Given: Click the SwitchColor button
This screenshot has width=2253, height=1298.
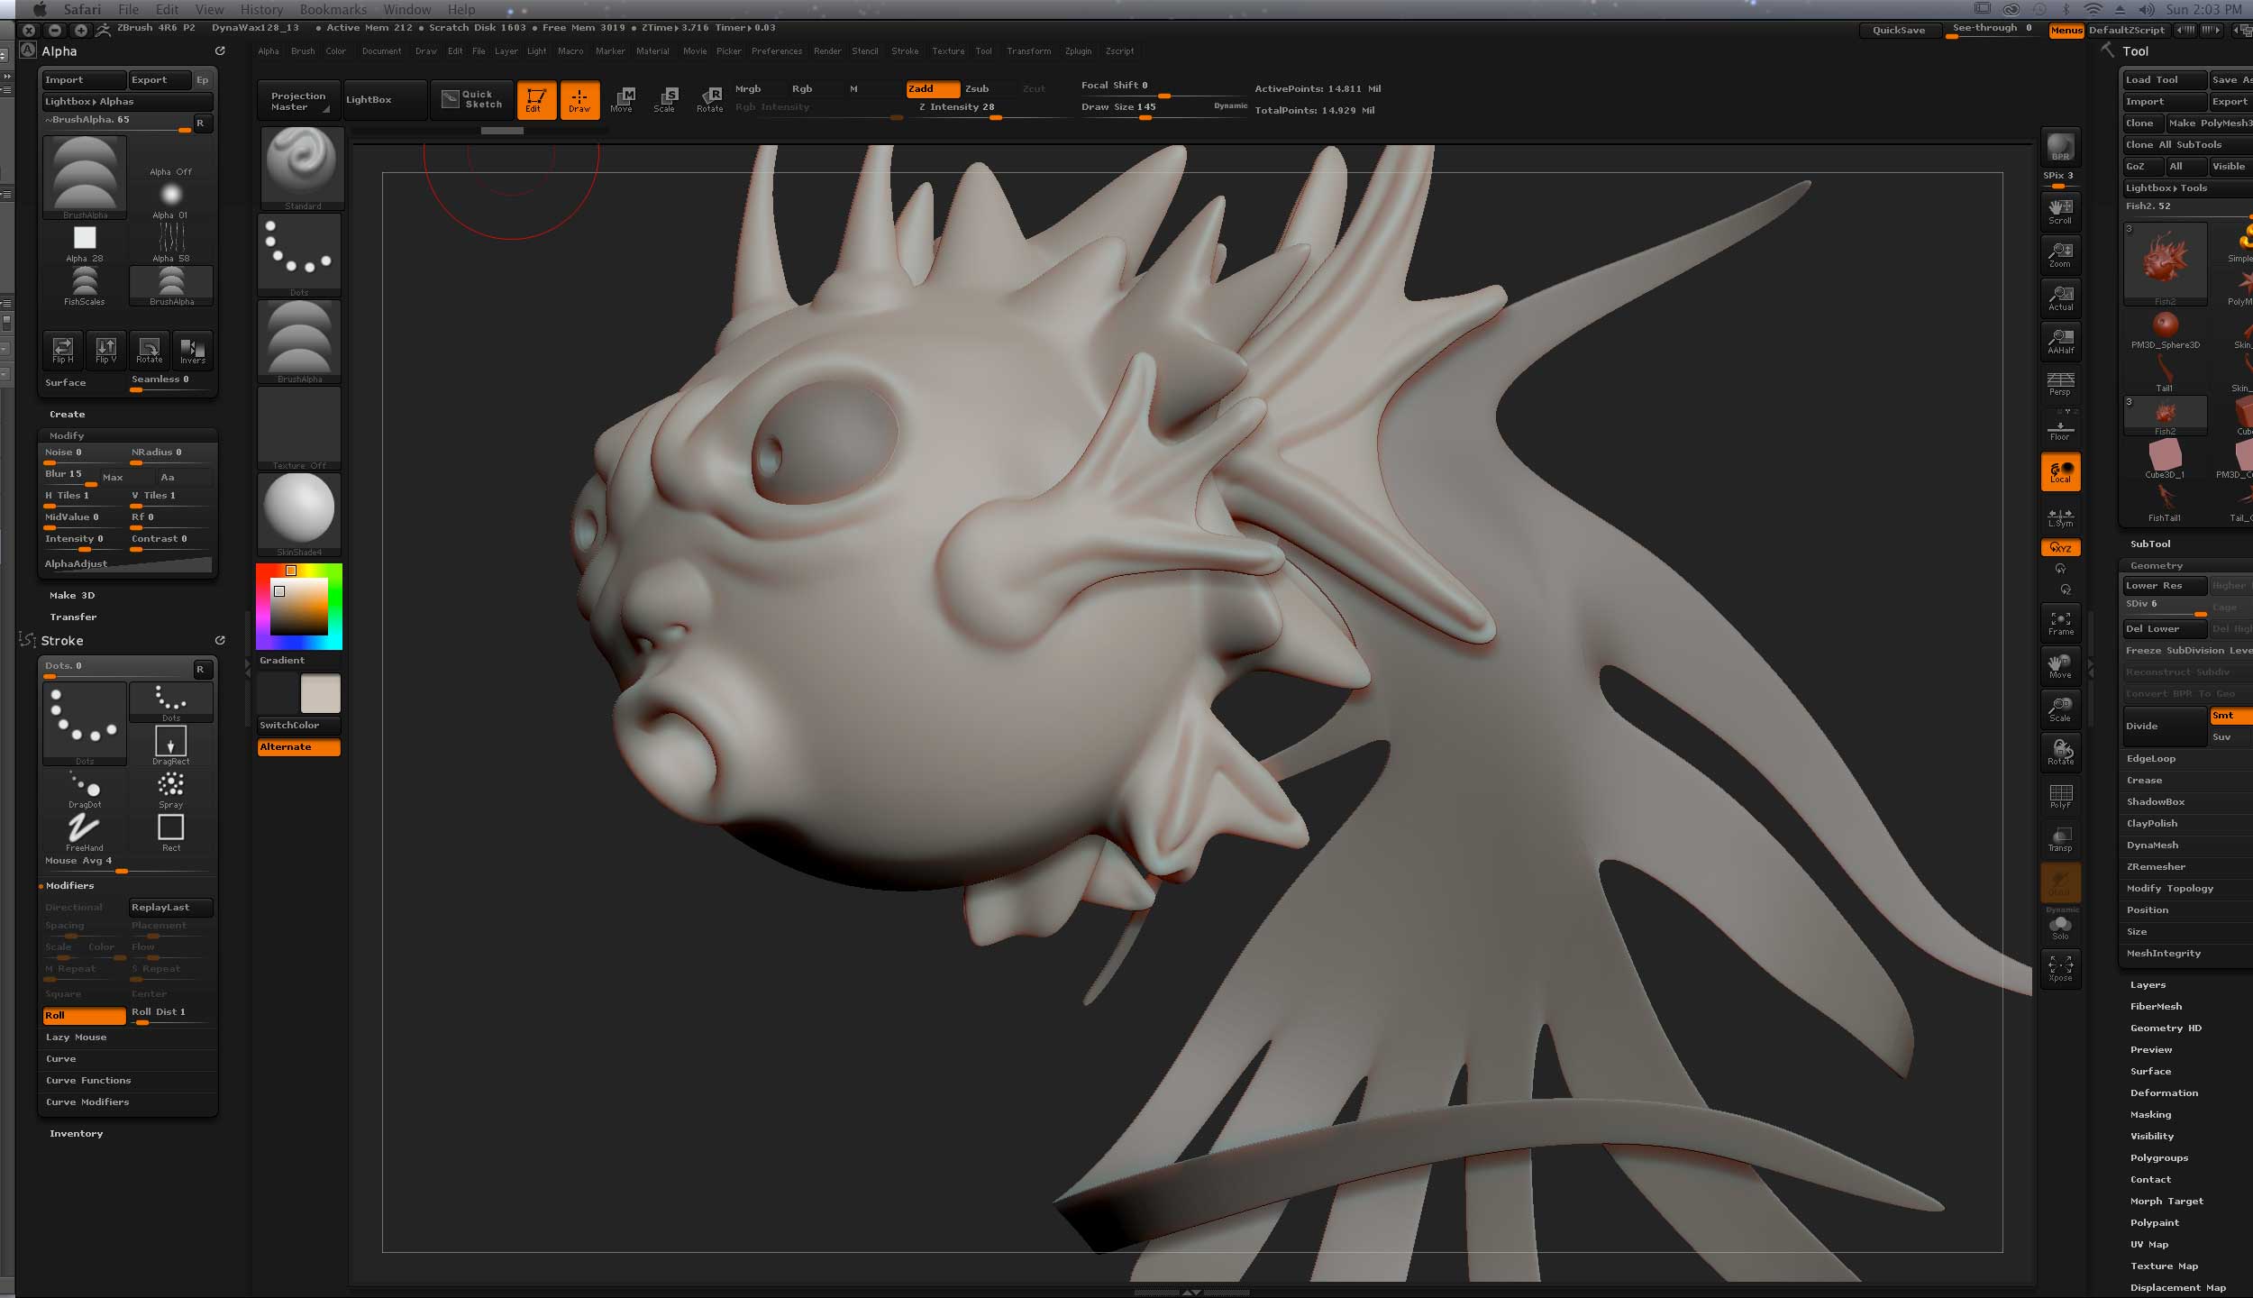Looking at the screenshot, I should (299, 725).
